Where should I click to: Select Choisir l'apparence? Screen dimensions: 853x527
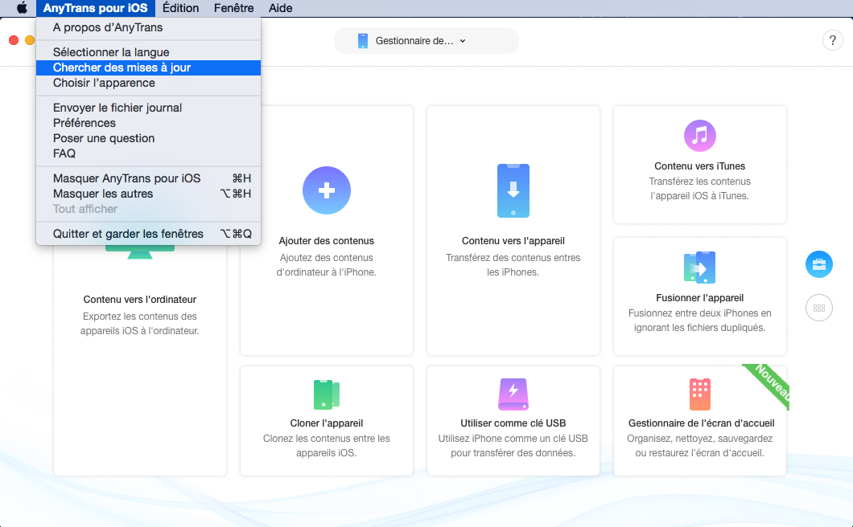(x=149, y=83)
